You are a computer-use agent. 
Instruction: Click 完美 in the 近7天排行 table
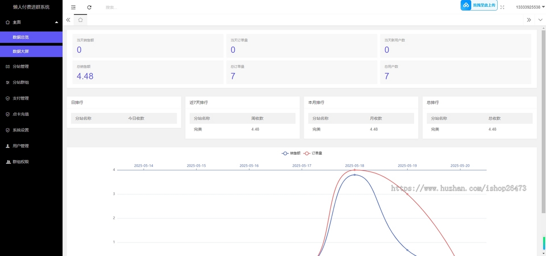click(198, 129)
